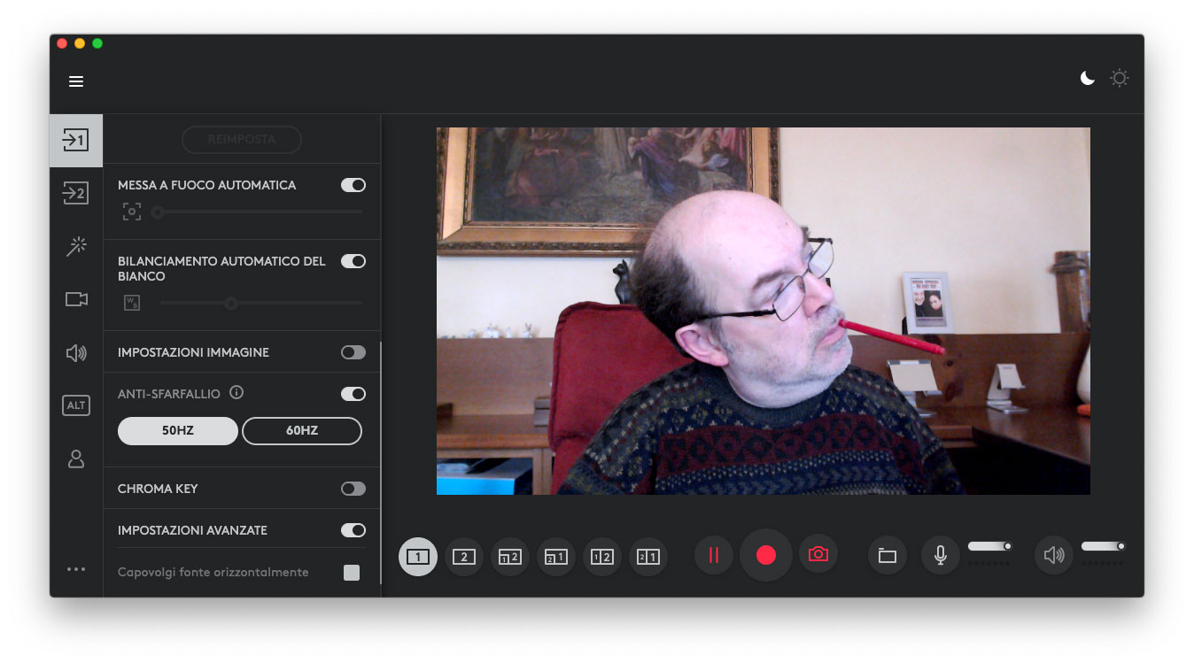Enable Impostazioni immagine switch

click(353, 352)
